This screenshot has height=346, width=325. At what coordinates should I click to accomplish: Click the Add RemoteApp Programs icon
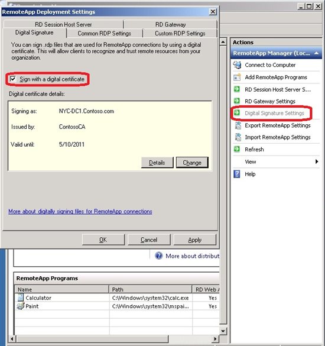[237, 77]
